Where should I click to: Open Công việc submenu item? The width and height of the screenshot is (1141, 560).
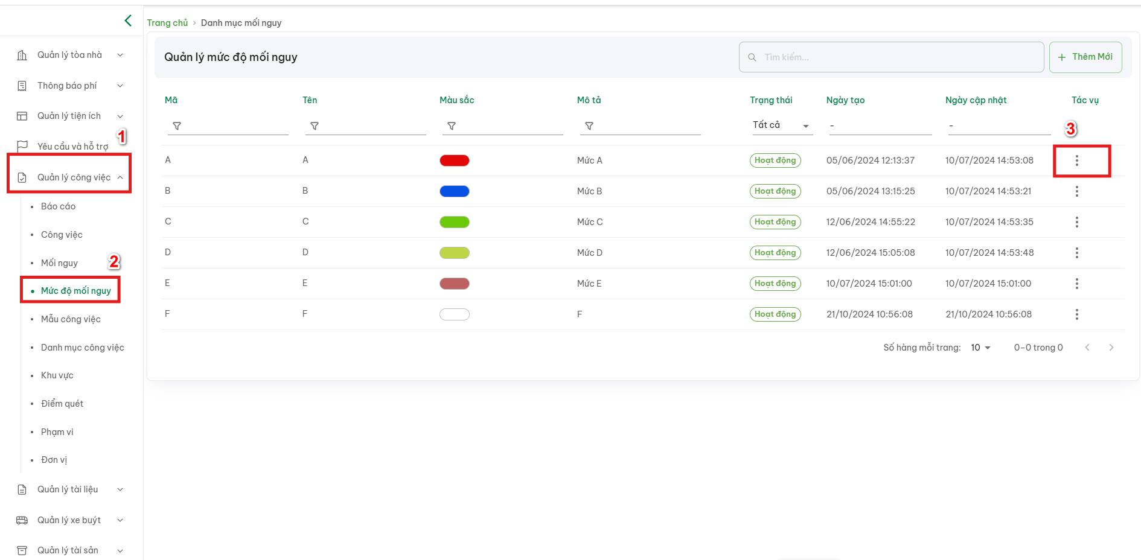coord(62,235)
